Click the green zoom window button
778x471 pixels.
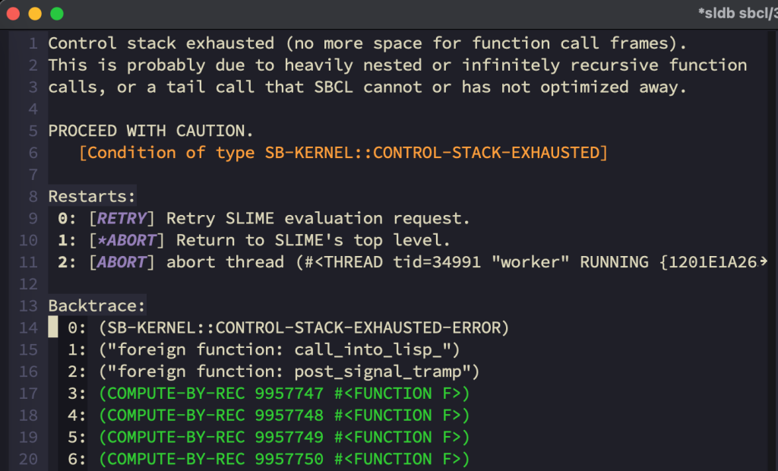57,14
